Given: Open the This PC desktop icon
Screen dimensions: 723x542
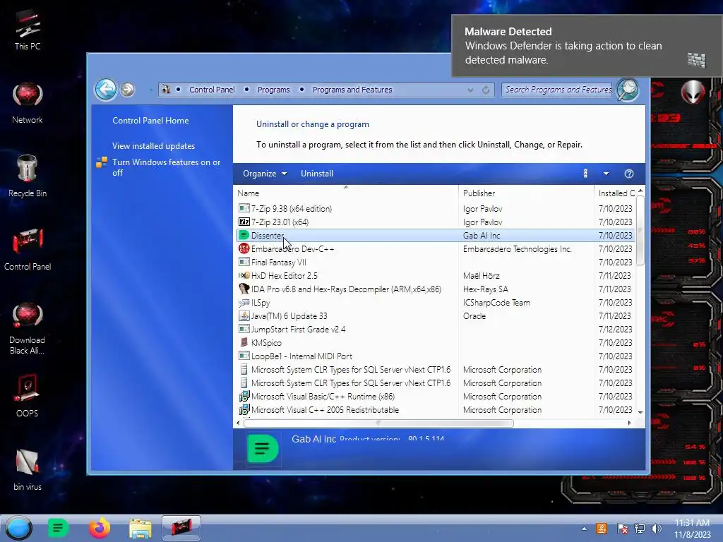Looking at the screenshot, I should click(28, 30).
